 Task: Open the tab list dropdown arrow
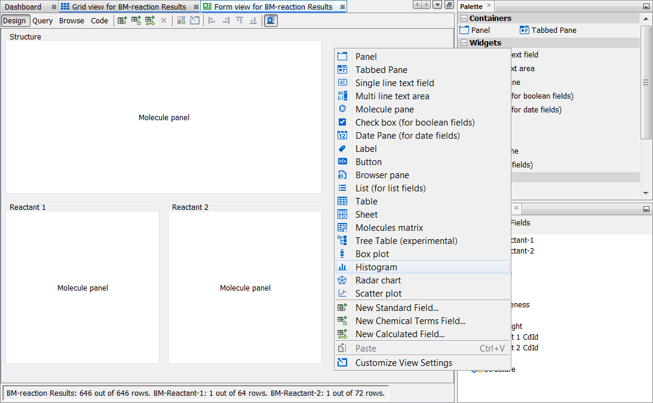point(438,5)
